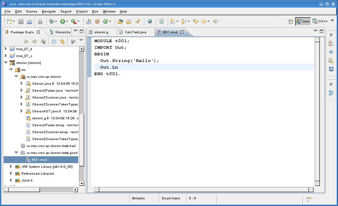This screenshot has width=338, height=206.
Task: Expand the JRE System Library node
Action: [x=11, y=167]
